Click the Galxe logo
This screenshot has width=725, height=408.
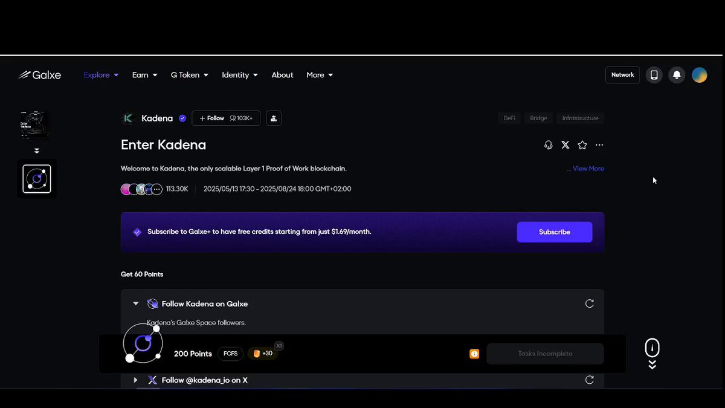pos(39,75)
